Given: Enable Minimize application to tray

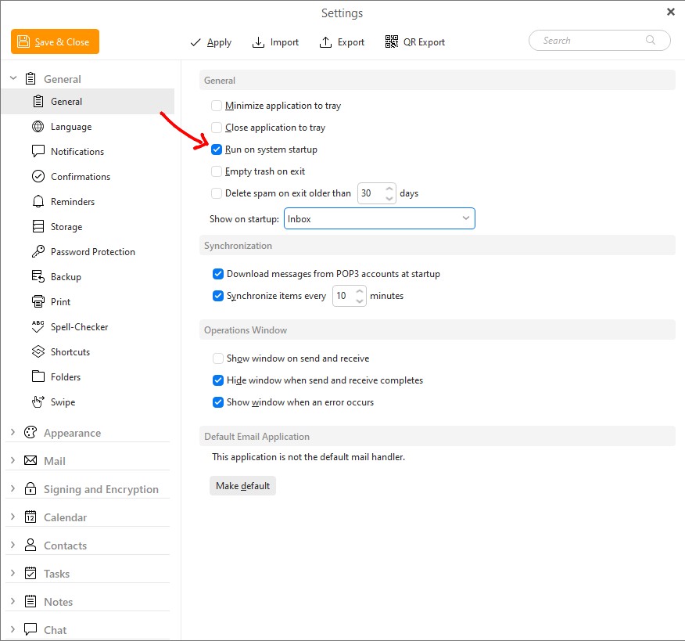Looking at the screenshot, I should [x=217, y=106].
